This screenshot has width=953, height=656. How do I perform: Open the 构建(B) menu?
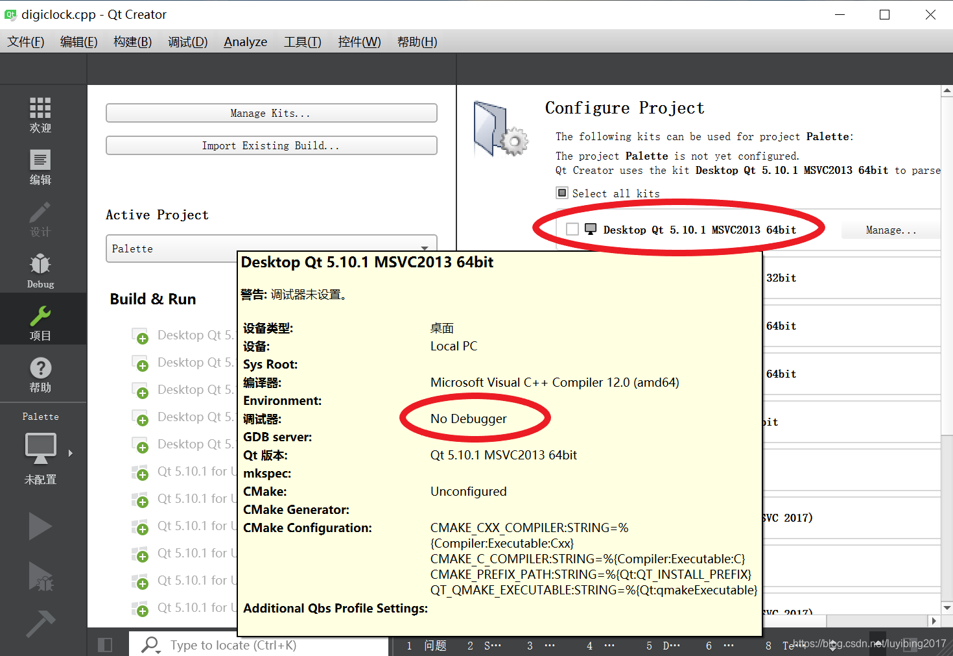[132, 42]
